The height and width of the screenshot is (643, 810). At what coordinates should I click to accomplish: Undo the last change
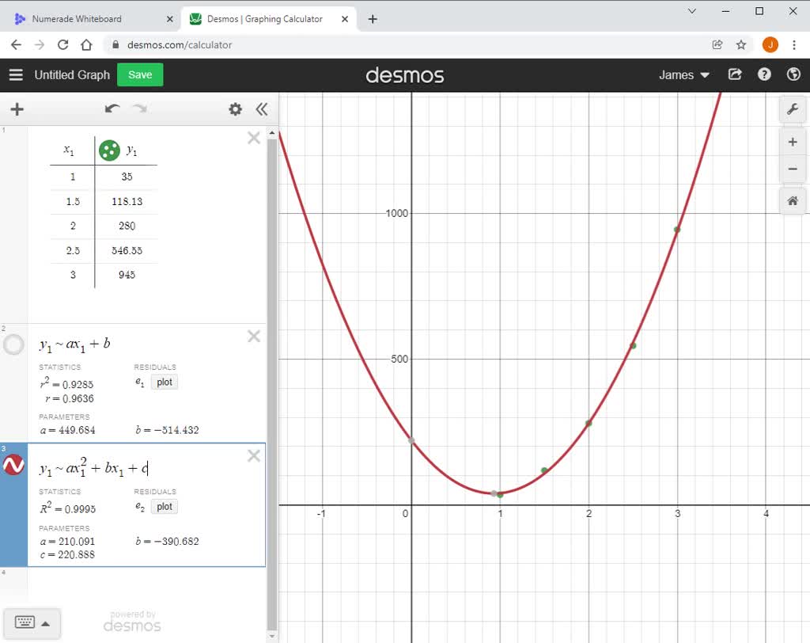[x=112, y=108]
